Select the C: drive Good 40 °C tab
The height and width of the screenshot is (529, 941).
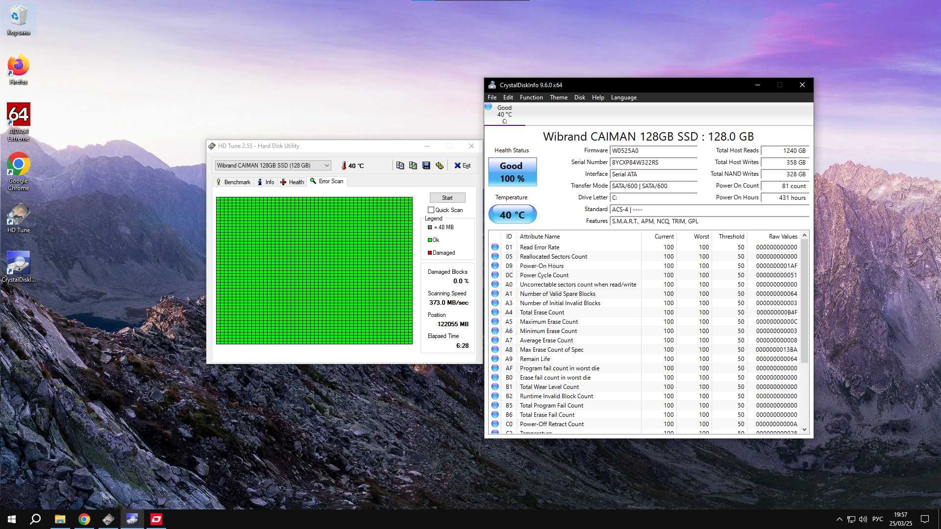point(504,114)
